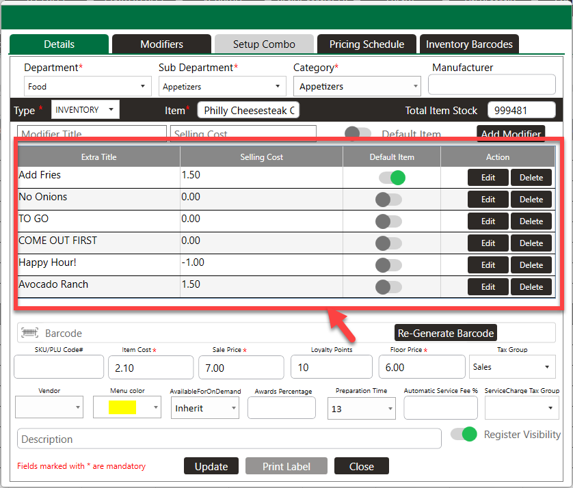This screenshot has width=573, height=488.
Task: Click into the Description field
Action: pos(229,439)
